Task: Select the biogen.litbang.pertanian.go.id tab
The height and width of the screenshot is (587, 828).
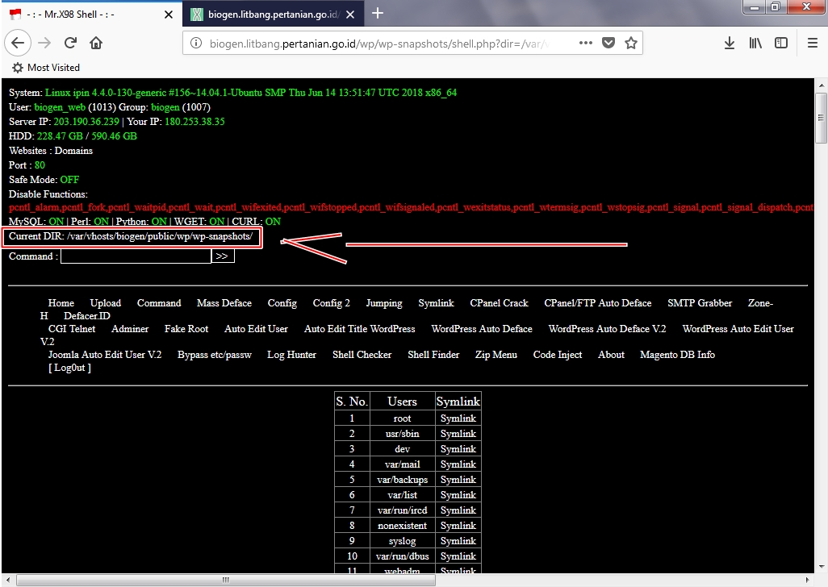Action: pyautogui.click(x=273, y=15)
